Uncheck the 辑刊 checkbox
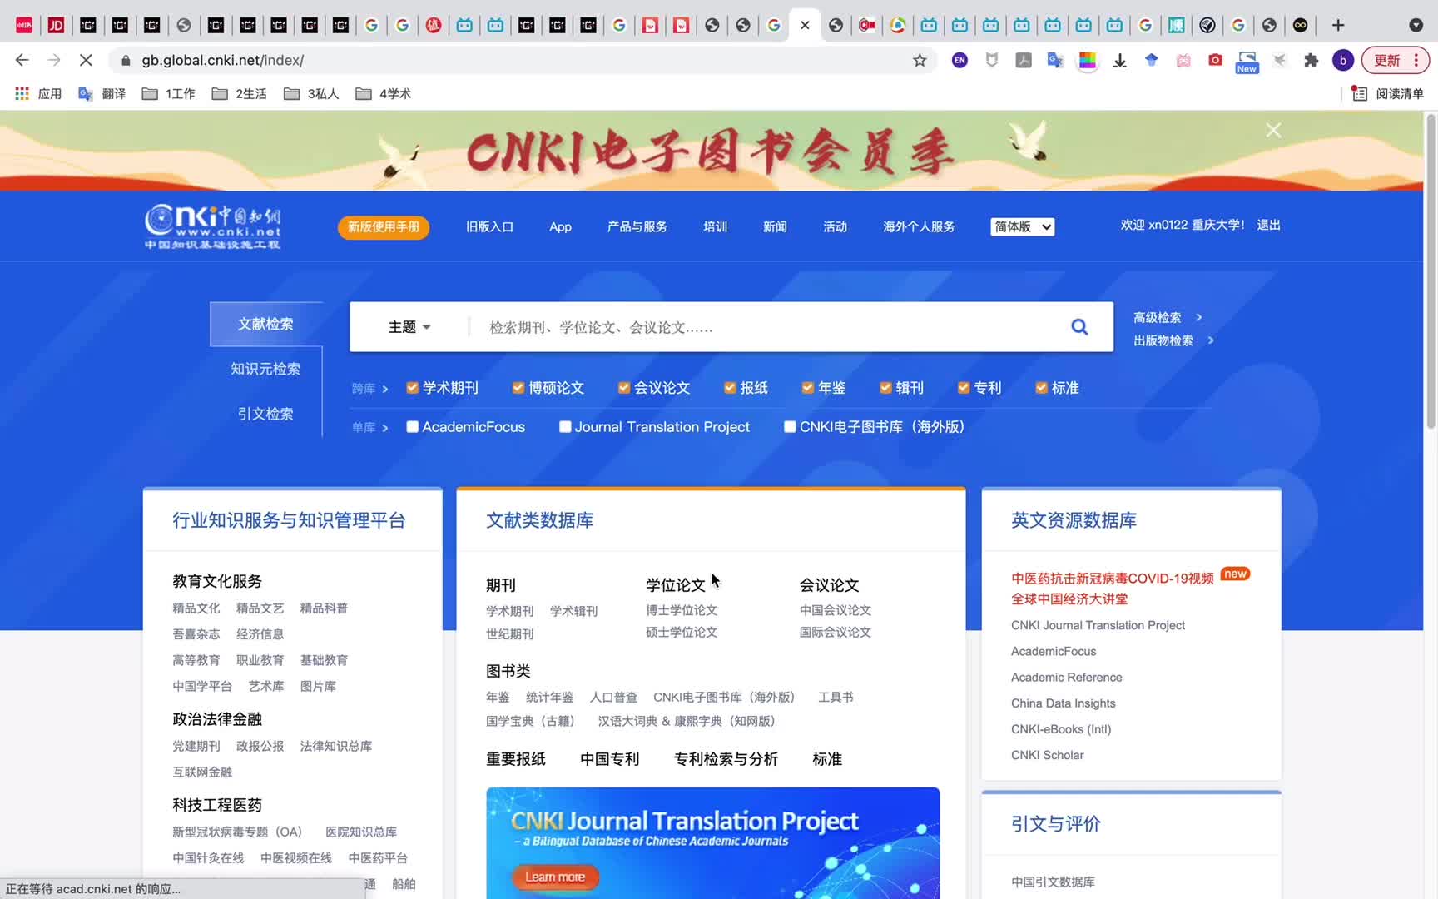1438x899 pixels. pos(885,388)
